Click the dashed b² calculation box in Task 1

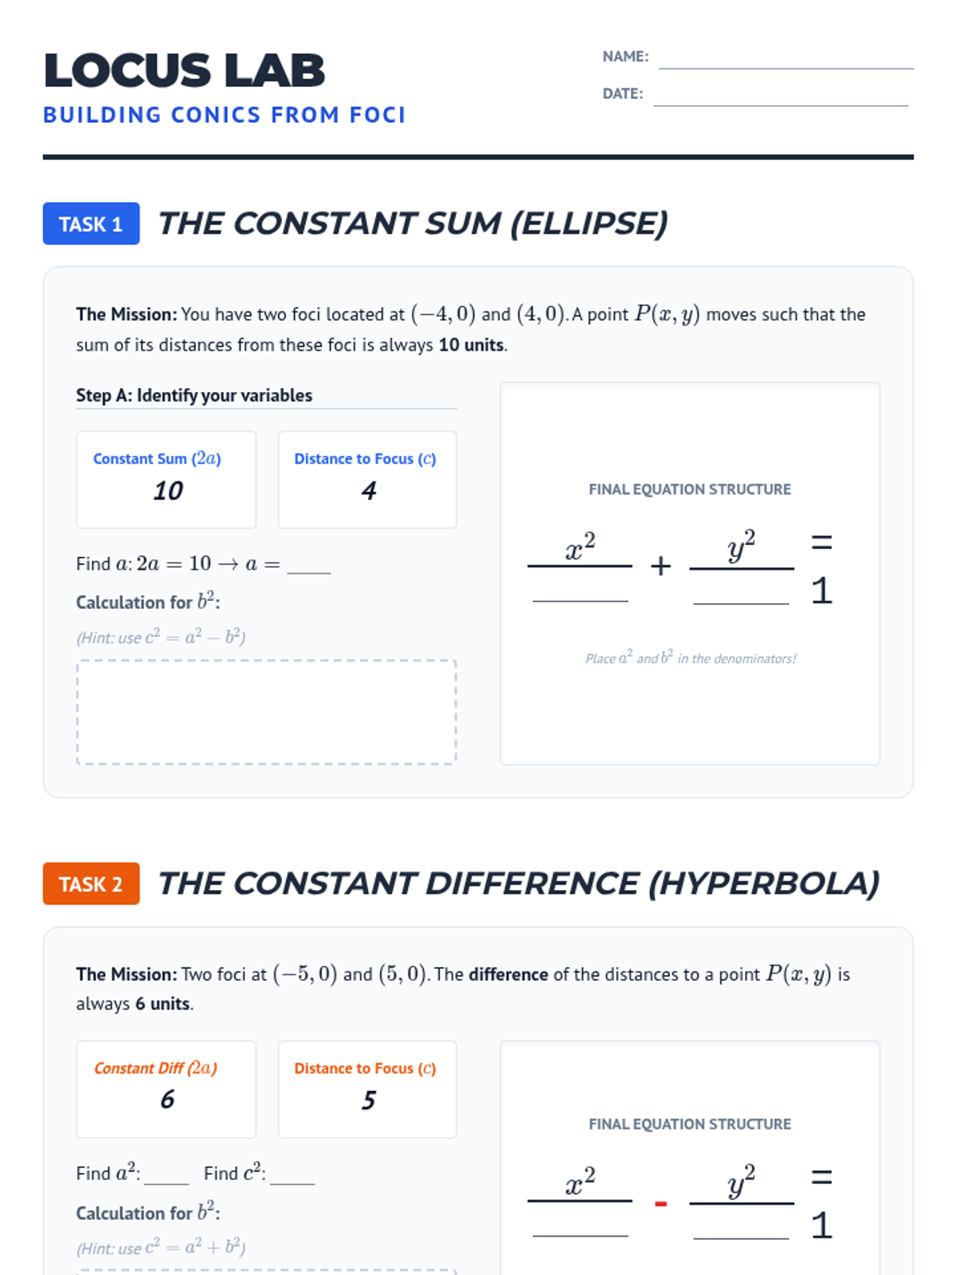tap(266, 712)
